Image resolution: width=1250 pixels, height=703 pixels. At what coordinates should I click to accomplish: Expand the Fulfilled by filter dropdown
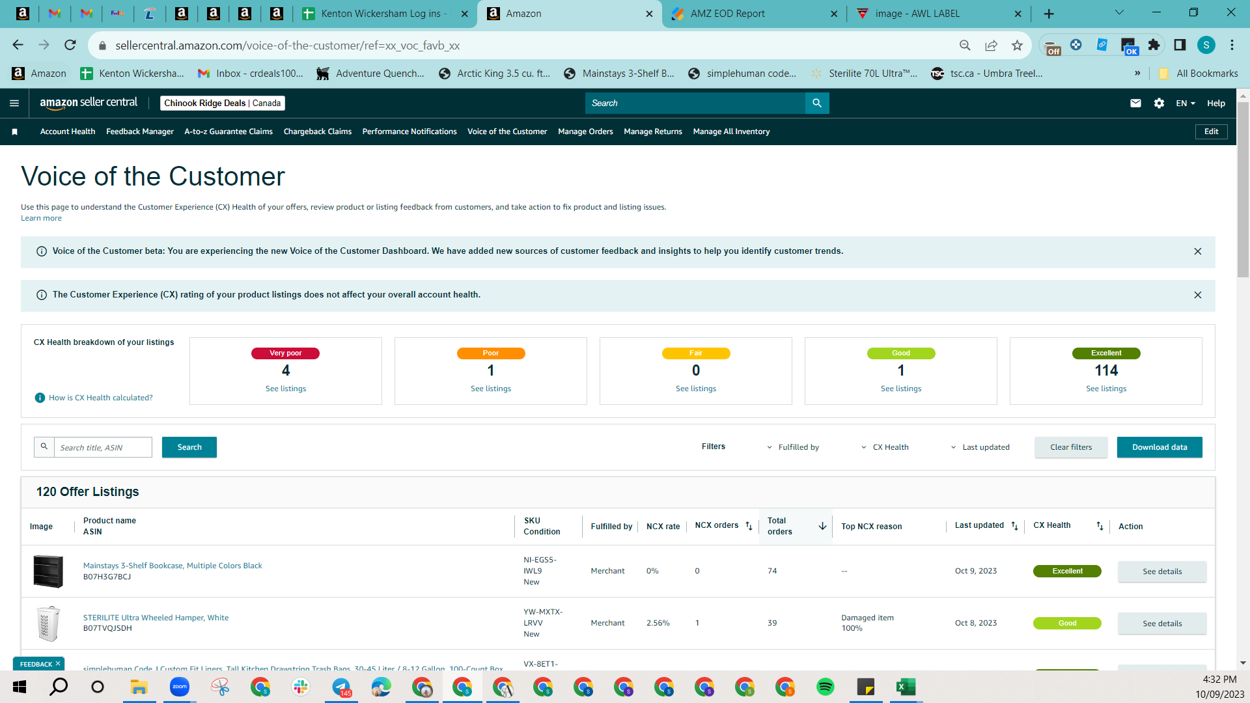[x=792, y=447]
